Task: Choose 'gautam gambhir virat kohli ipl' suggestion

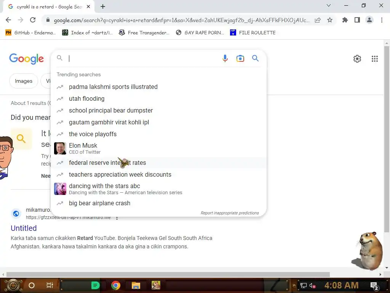Action: click(x=158, y=122)
